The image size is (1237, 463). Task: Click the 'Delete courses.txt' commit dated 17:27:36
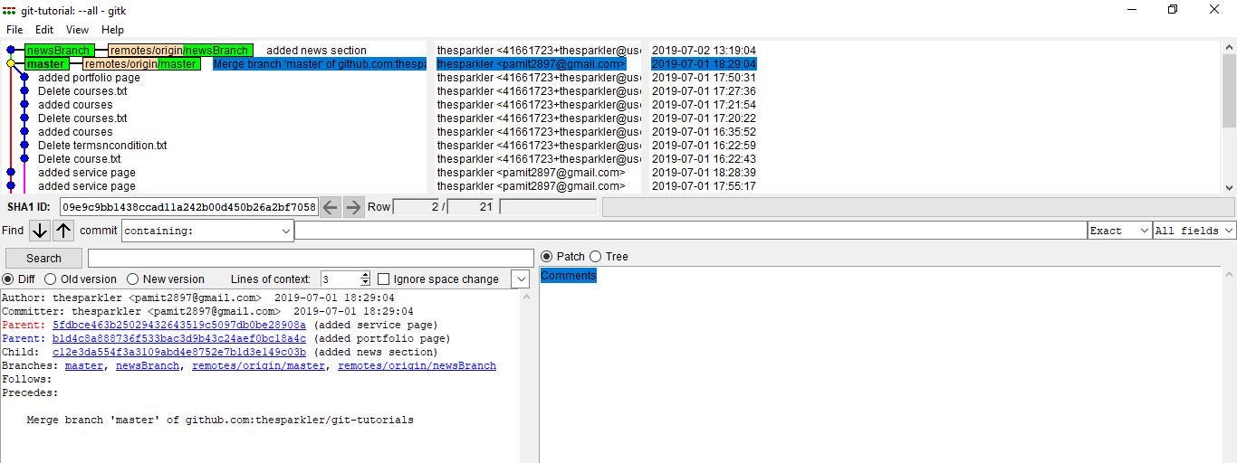(82, 91)
